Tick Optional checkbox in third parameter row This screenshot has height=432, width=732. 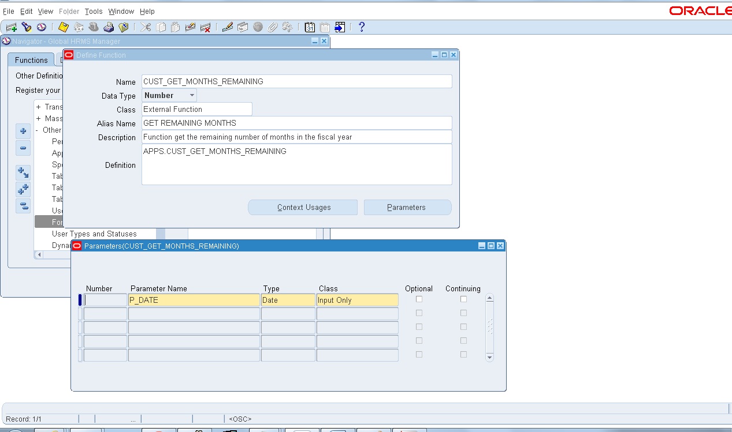(x=419, y=327)
